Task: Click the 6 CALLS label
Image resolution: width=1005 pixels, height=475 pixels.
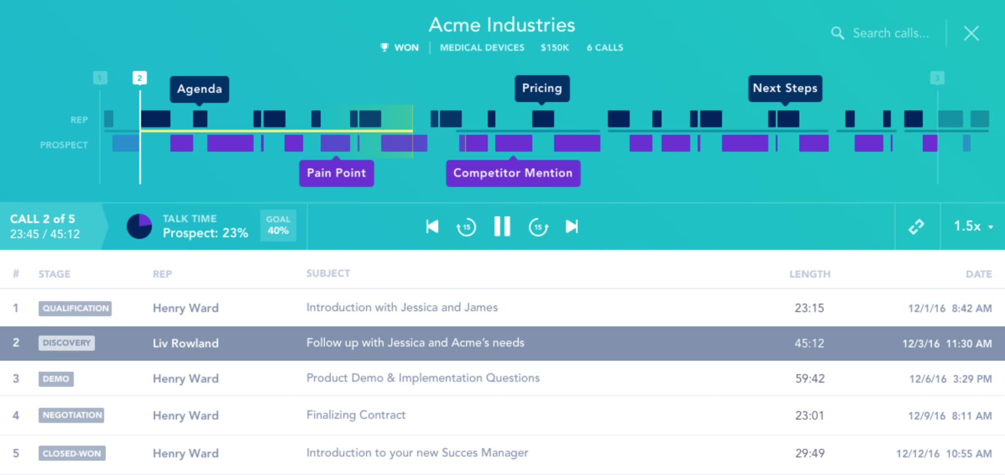Action: pos(605,48)
